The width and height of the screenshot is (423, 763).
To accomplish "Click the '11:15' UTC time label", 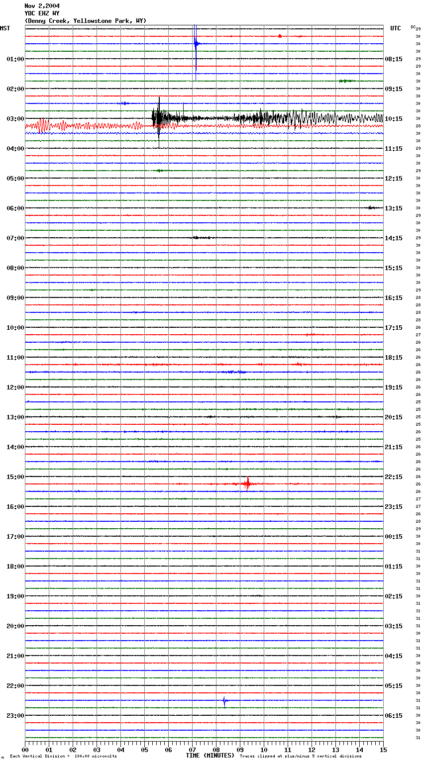I will 394,149.
